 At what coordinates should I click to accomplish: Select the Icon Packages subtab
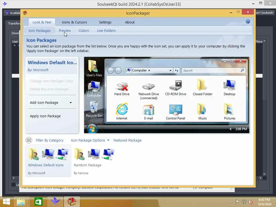pyautogui.click(x=39, y=31)
